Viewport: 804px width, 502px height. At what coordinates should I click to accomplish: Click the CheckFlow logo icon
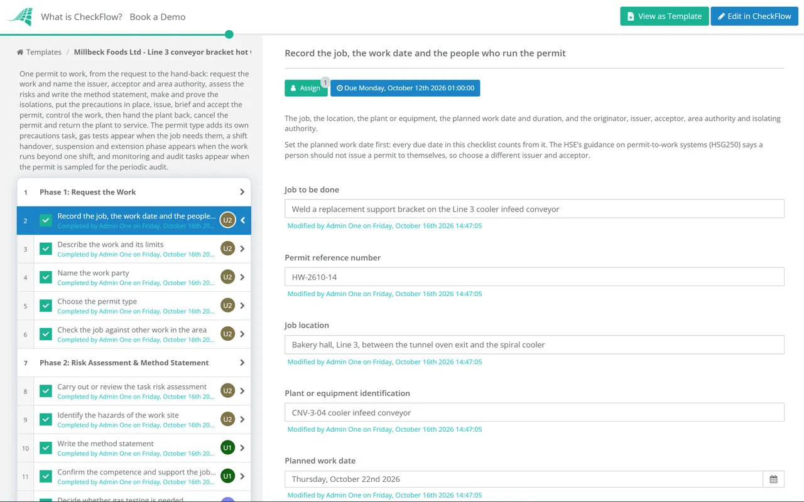(x=20, y=17)
